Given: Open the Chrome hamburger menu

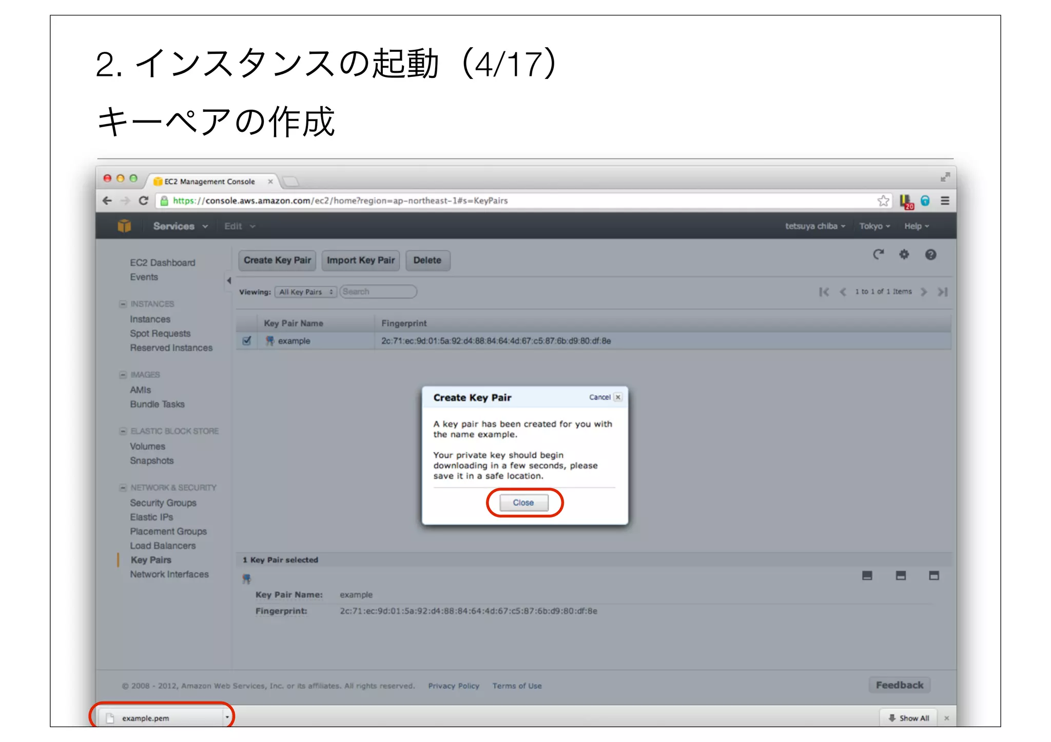Looking at the screenshot, I should (x=945, y=200).
